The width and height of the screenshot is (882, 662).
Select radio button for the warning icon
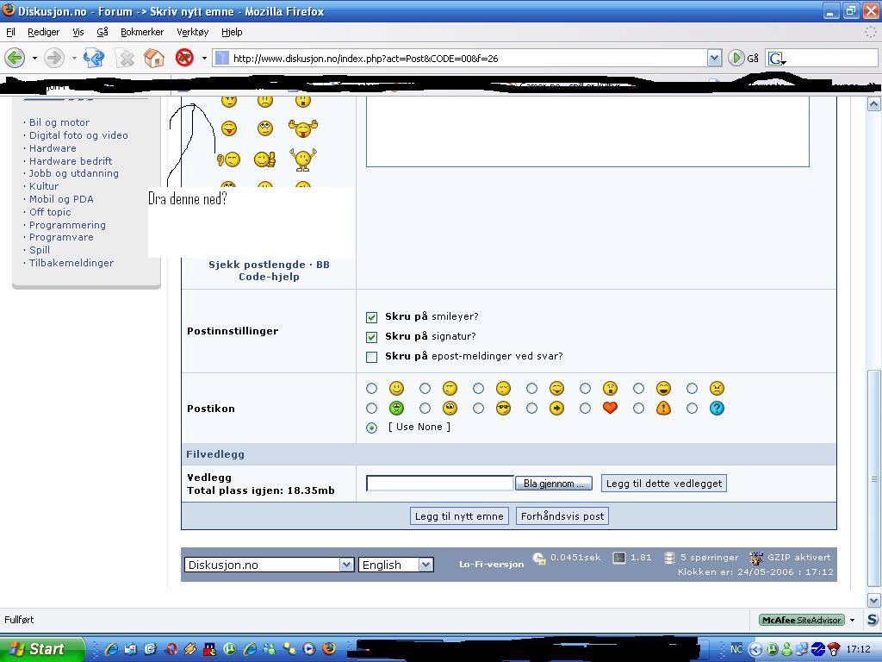pos(638,408)
